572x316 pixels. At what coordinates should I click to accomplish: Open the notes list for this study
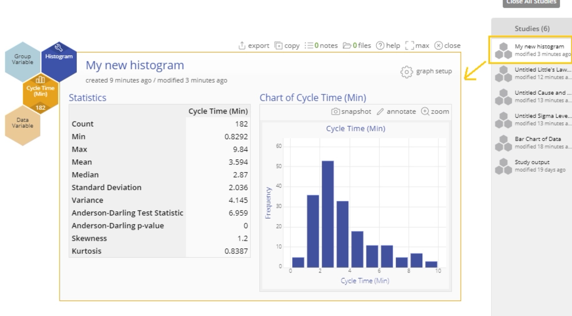pyautogui.click(x=309, y=46)
